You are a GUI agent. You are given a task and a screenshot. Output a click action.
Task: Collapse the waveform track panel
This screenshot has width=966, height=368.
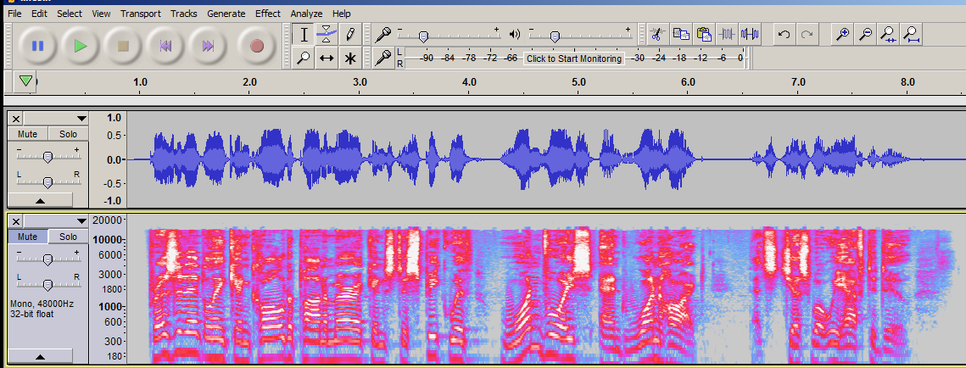(x=40, y=200)
